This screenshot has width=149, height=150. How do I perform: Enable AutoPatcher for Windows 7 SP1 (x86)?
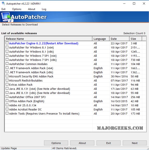7,60
